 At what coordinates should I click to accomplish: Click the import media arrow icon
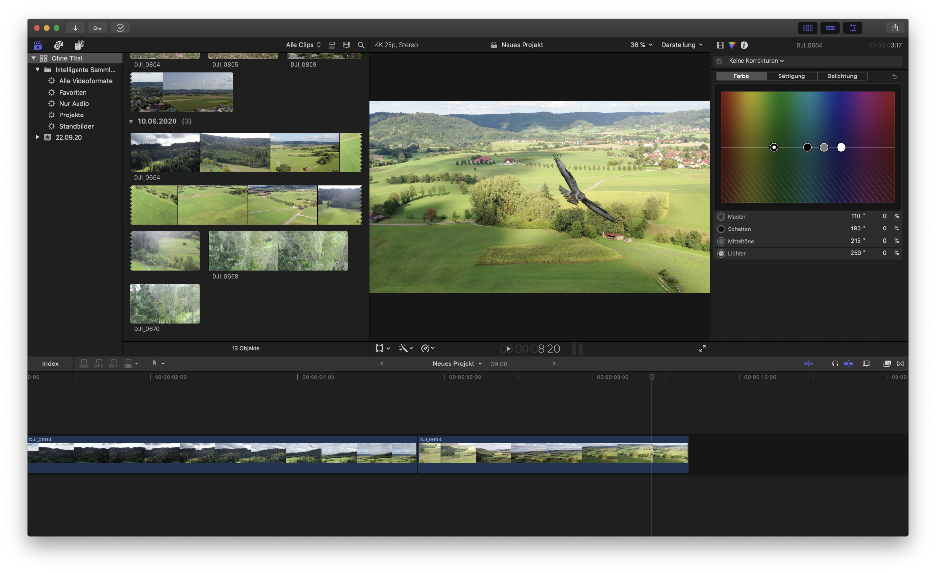click(x=75, y=28)
